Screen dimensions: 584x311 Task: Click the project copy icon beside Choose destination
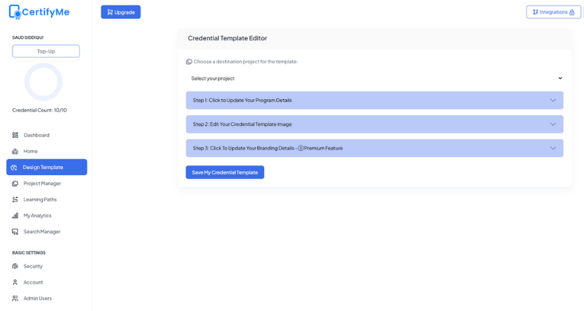[189, 62]
